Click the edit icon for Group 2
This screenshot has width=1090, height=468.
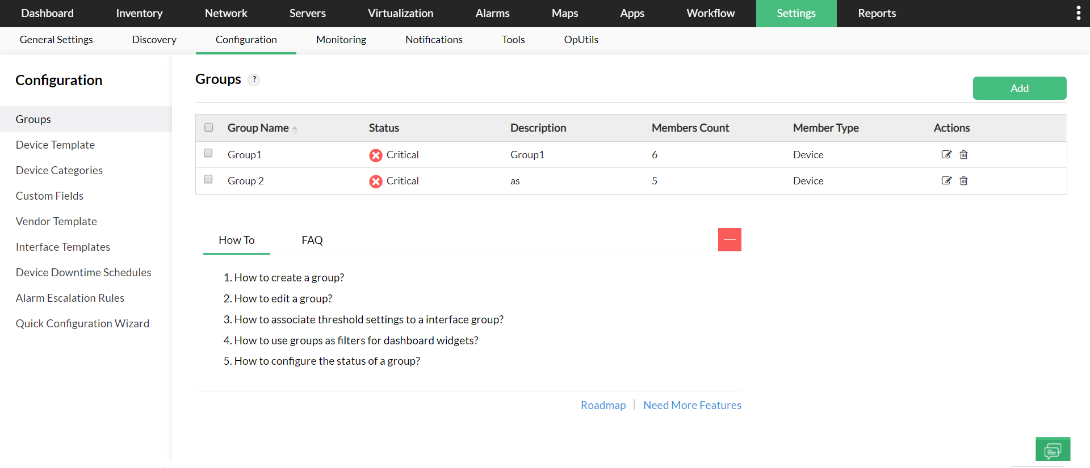(x=946, y=180)
